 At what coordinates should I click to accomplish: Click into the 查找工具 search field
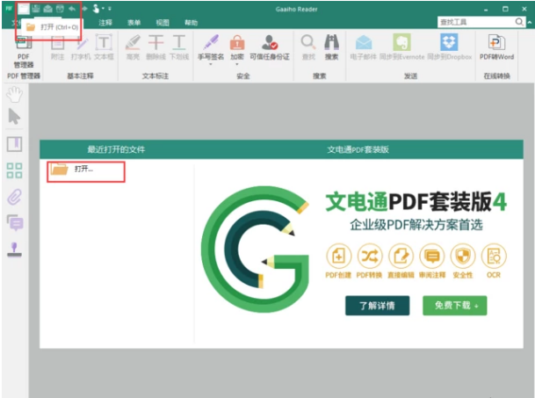tap(475, 22)
